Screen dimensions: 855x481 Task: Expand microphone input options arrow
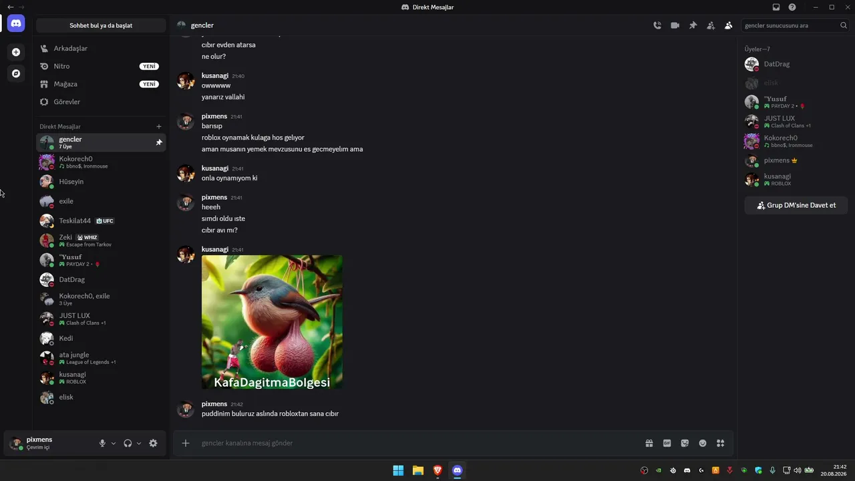pyautogui.click(x=114, y=443)
